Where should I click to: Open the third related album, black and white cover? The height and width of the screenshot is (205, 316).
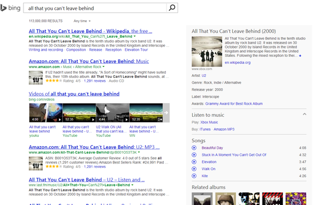pyautogui.click(x=249, y=199)
